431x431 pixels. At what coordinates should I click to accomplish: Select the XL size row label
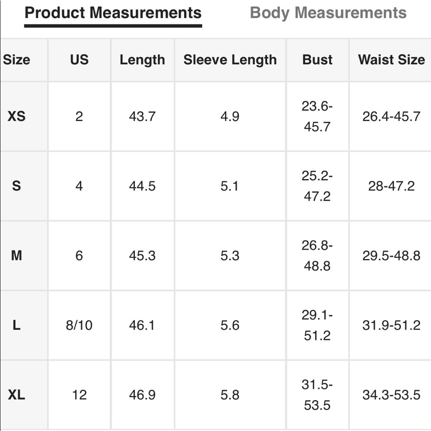[x=16, y=395]
